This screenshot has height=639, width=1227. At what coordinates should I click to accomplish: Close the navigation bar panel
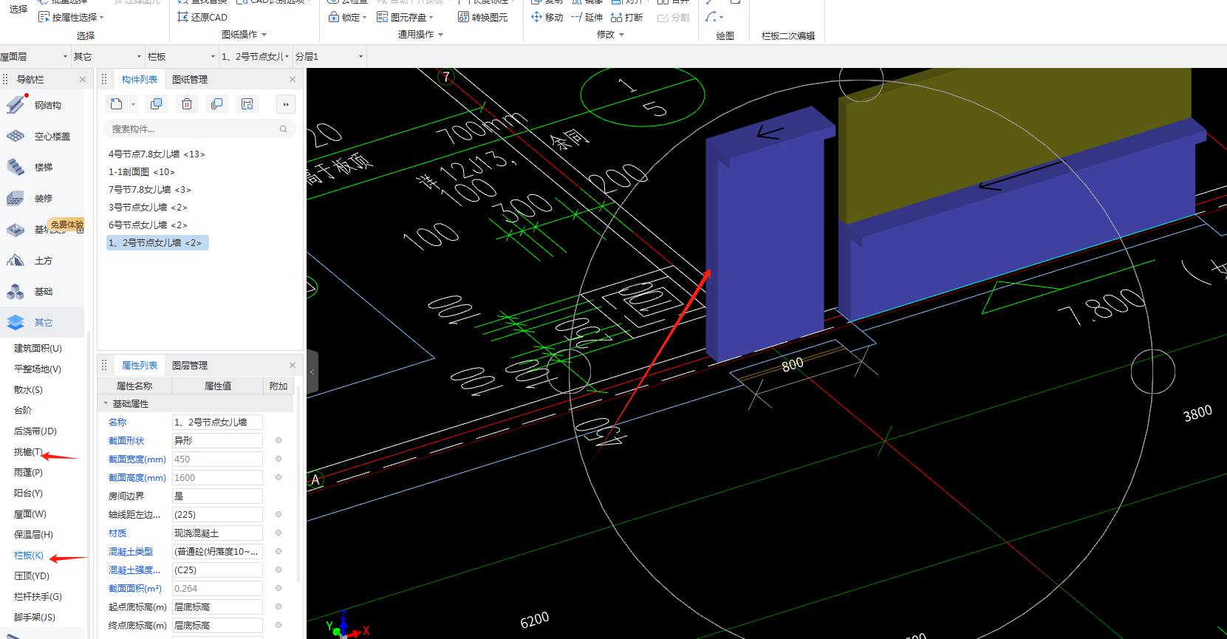coord(83,79)
